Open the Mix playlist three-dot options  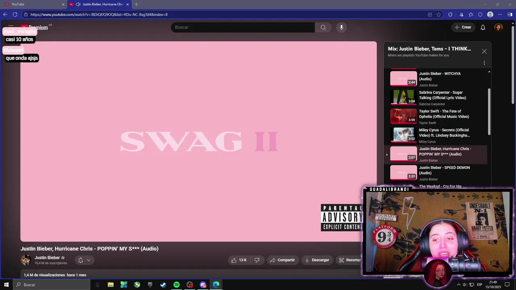(484, 63)
